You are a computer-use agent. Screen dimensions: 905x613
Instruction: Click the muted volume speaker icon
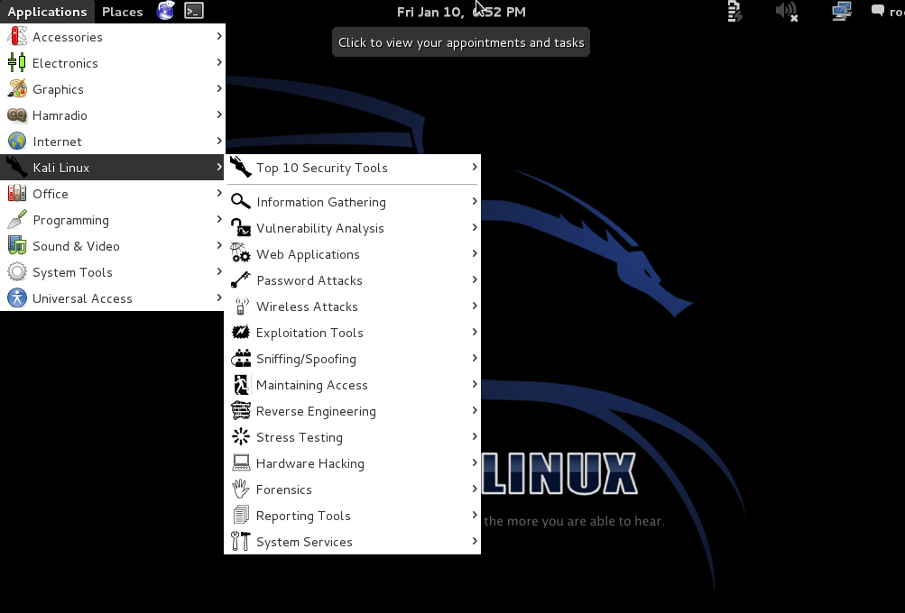[x=786, y=11]
